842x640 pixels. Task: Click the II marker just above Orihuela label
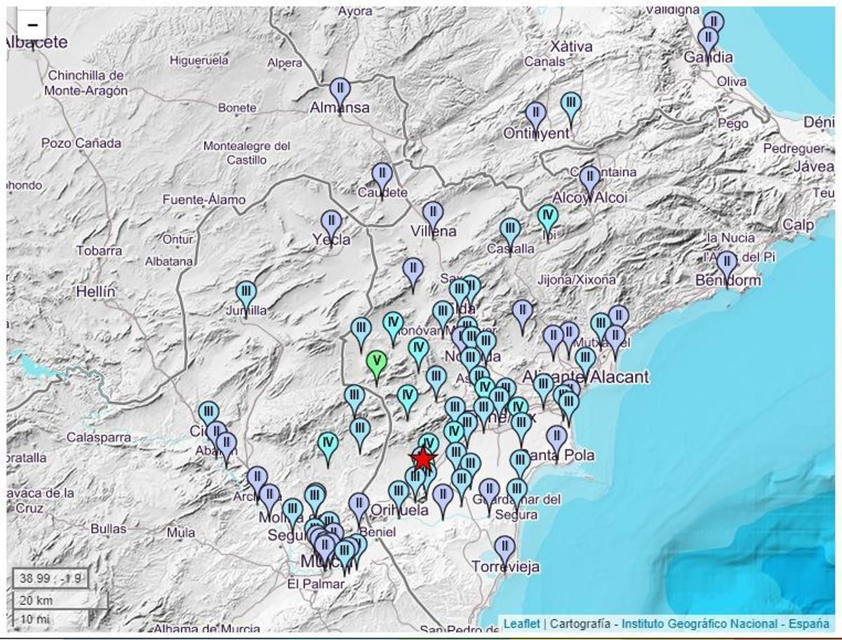443,501
